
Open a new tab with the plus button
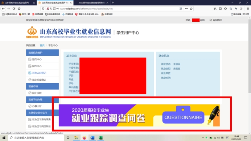pyautogui.click(x=113, y=3)
